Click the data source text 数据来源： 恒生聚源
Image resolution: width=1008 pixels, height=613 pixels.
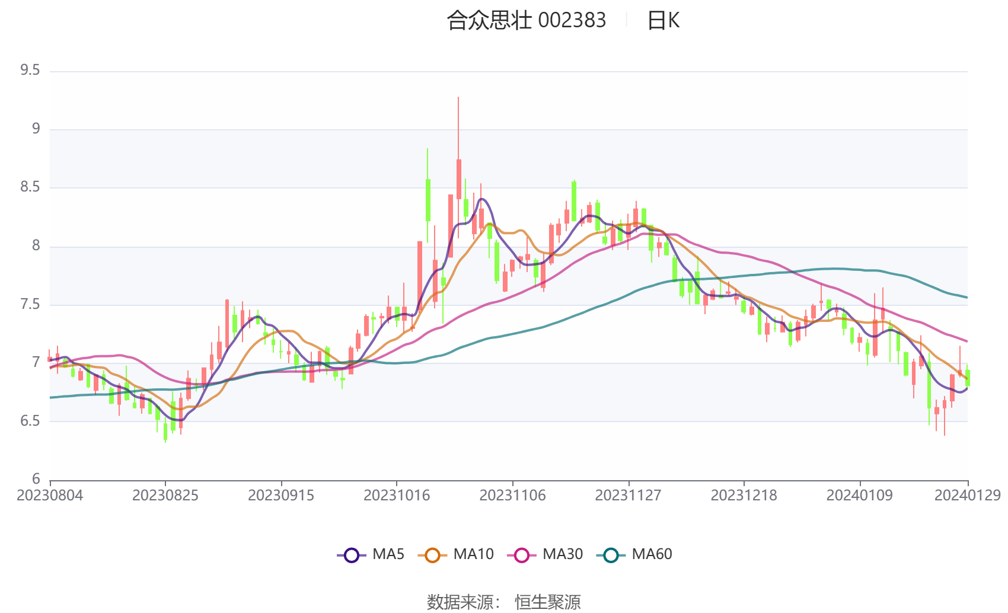504,602
